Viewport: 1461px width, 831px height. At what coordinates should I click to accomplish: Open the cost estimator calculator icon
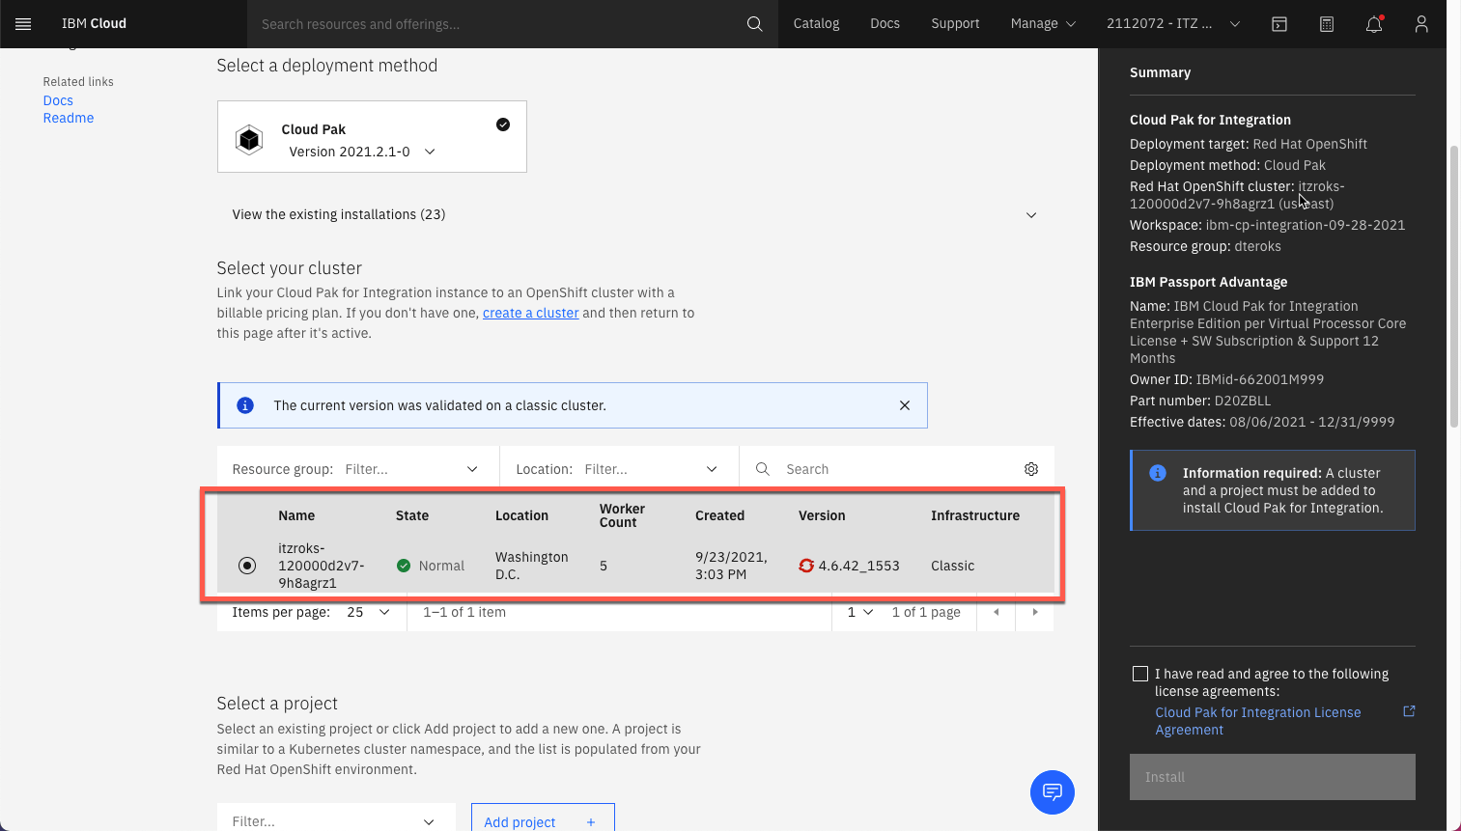1326,23
